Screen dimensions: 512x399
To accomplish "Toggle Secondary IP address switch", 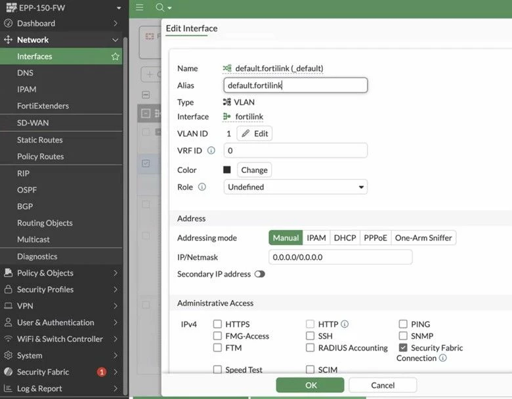I will click(x=259, y=274).
